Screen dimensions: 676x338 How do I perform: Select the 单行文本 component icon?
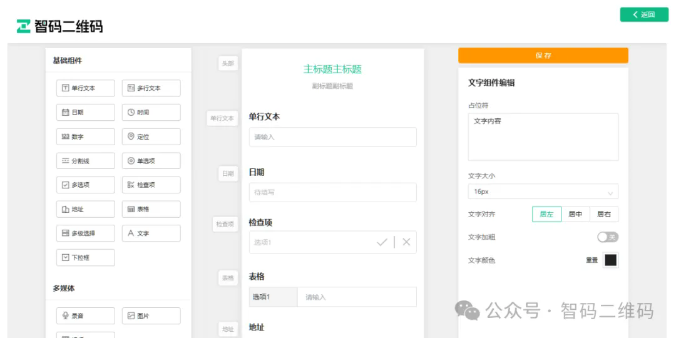click(65, 88)
